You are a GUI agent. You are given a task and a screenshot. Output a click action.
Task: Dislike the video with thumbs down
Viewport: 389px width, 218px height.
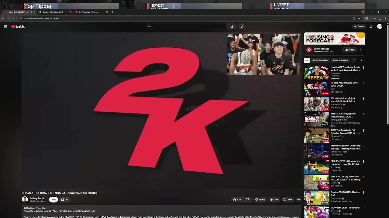point(247,200)
